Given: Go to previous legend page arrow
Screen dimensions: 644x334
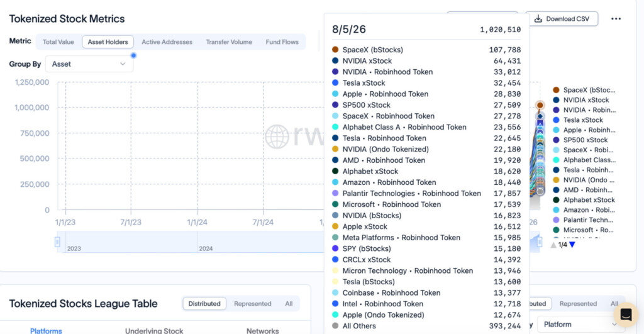Looking at the screenshot, I should tap(553, 245).
